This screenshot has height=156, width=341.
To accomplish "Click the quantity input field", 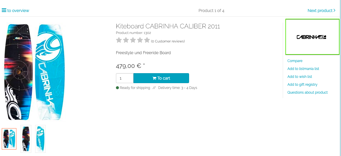I will tap(125, 78).
